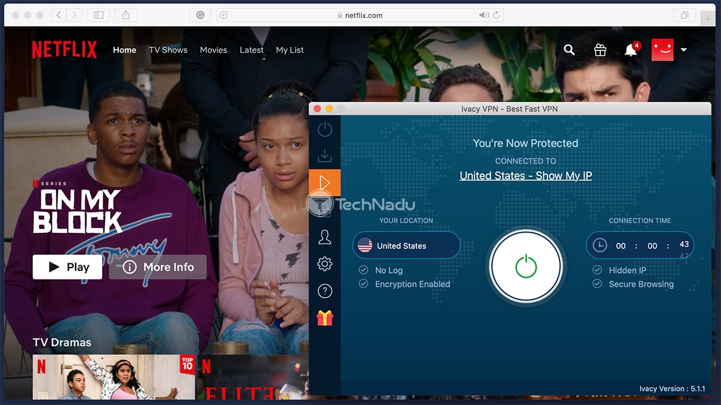This screenshot has width=721, height=405.
Task: Open the Elite show thumbnail
Action: point(252,377)
